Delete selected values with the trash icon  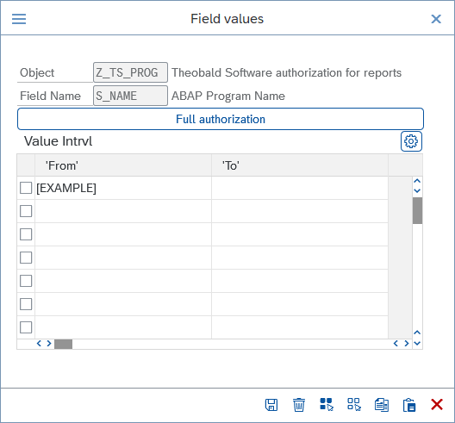click(298, 405)
